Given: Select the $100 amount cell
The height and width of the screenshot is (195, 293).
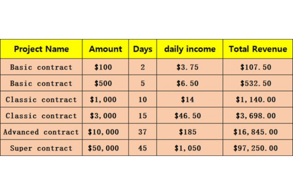Looking at the screenshot, I should 105,67.
